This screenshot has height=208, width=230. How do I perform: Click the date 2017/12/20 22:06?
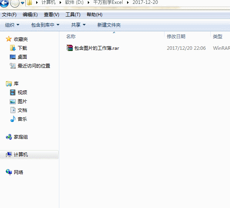pos(186,48)
